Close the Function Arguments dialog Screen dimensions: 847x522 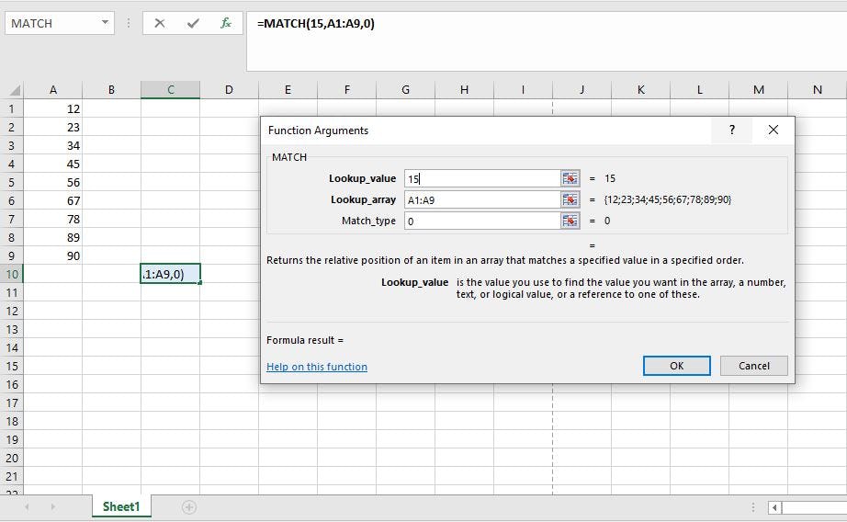(774, 130)
